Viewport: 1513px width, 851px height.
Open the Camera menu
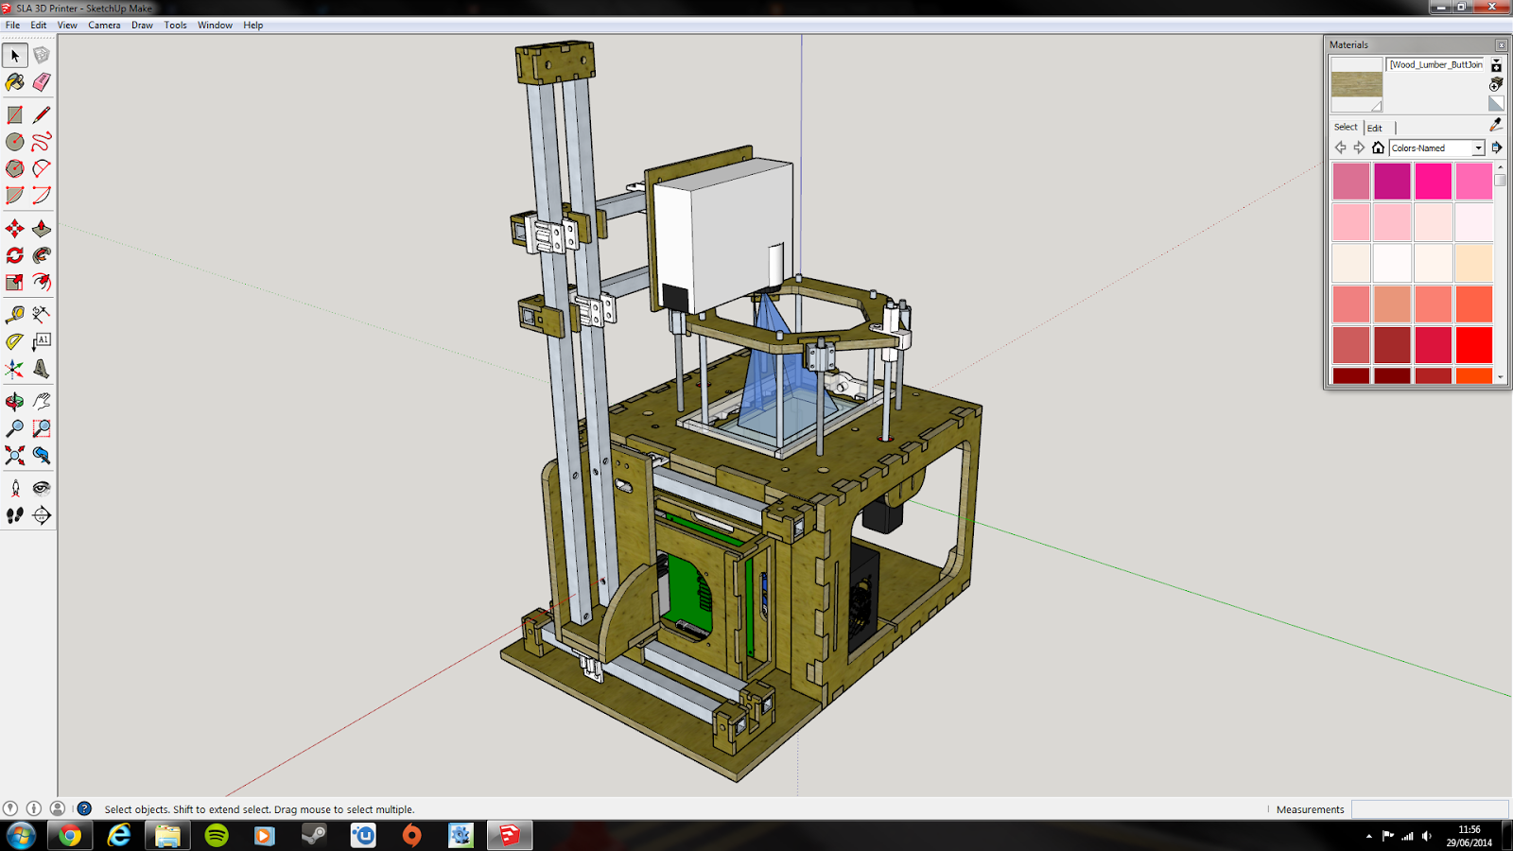click(x=104, y=26)
